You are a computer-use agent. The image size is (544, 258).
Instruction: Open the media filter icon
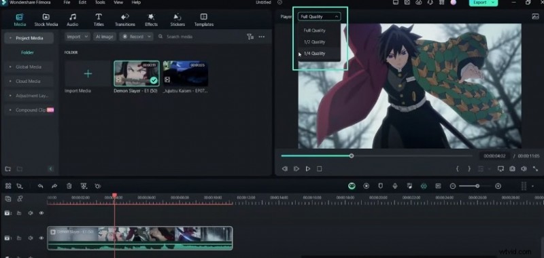pos(250,37)
